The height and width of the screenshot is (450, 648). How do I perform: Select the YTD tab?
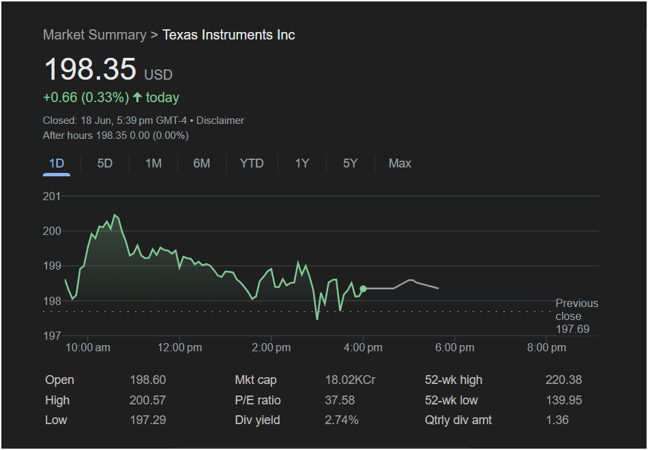[252, 163]
